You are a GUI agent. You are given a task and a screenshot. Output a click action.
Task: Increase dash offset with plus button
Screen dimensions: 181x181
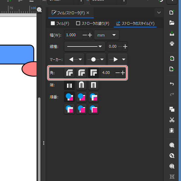click(125, 46)
